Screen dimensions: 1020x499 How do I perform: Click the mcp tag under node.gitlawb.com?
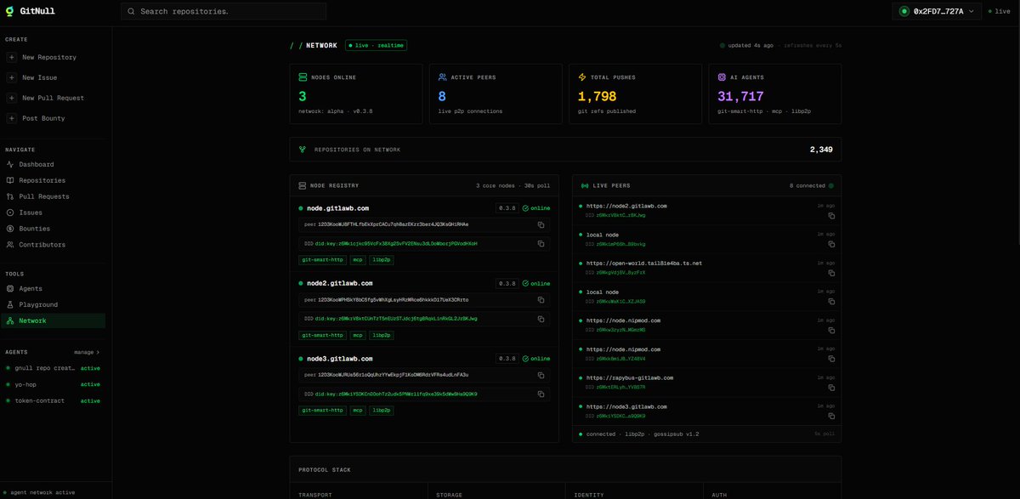pyautogui.click(x=358, y=259)
